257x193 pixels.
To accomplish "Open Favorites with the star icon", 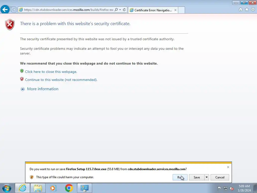I will coord(247,10).
